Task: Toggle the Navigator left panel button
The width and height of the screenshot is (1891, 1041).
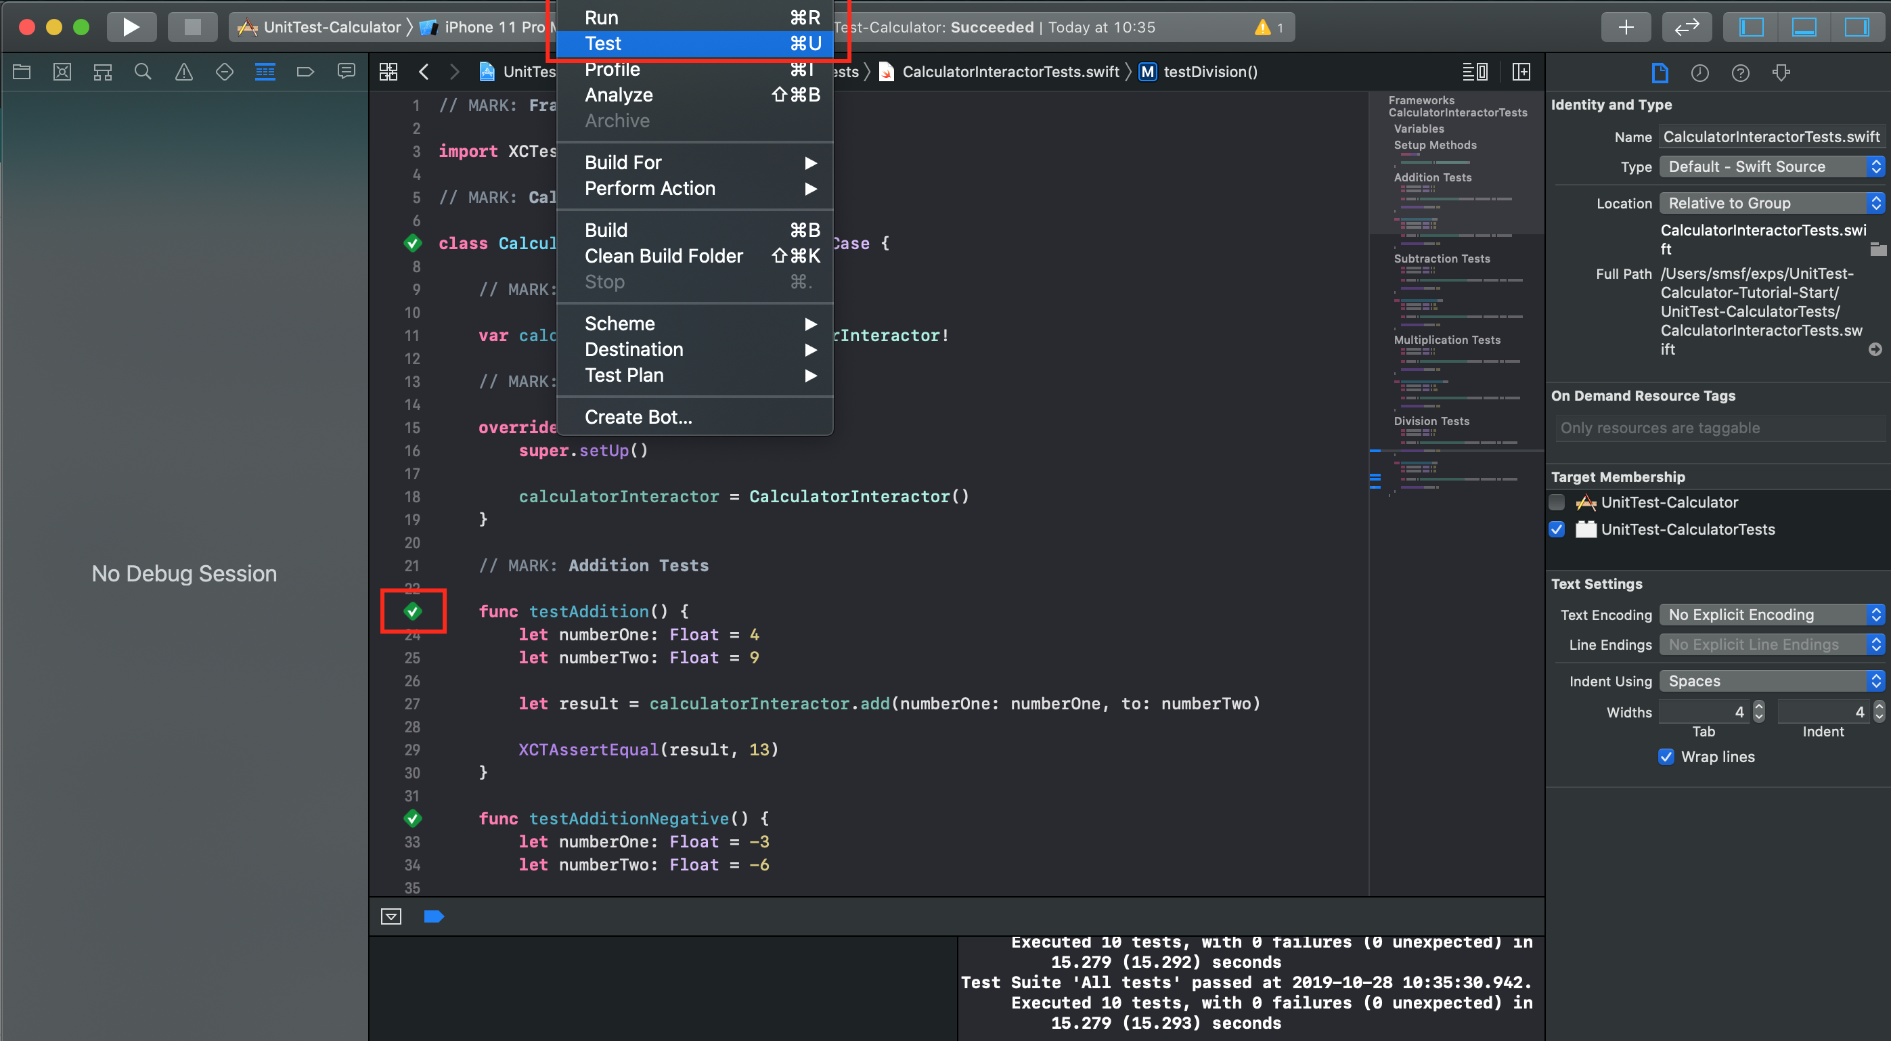Action: [x=1752, y=27]
